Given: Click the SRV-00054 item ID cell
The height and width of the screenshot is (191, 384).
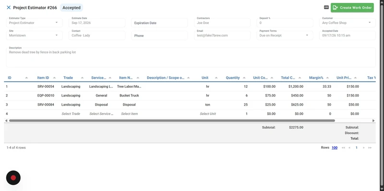Looking at the screenshot, I should (x=46, y=86).
